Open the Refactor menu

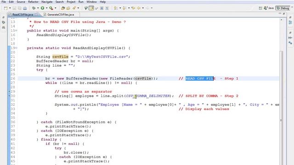(x=33, y=2)
